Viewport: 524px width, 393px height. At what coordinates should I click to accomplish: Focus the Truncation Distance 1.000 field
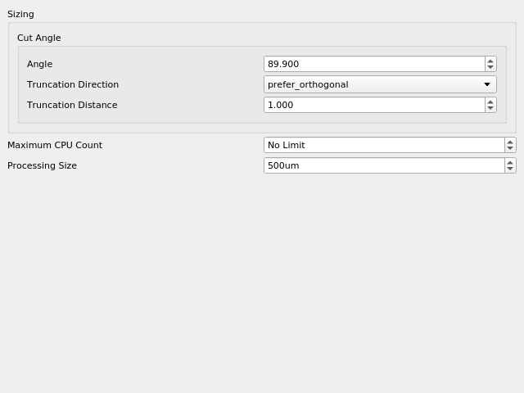coord(374,105)
